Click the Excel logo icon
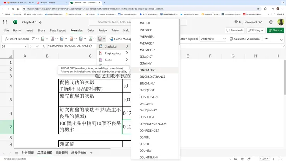Image resolution: width=286 pixels, height=161 pixels. click(15, 22)
